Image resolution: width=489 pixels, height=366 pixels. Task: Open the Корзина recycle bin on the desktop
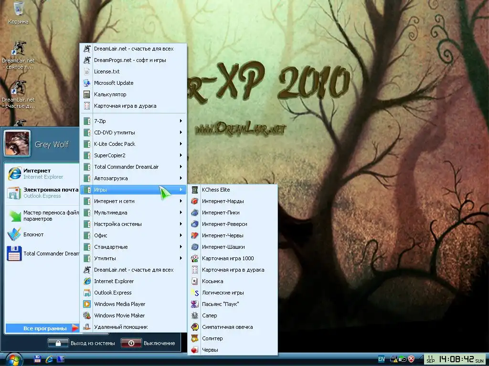[x=19, y=13]
